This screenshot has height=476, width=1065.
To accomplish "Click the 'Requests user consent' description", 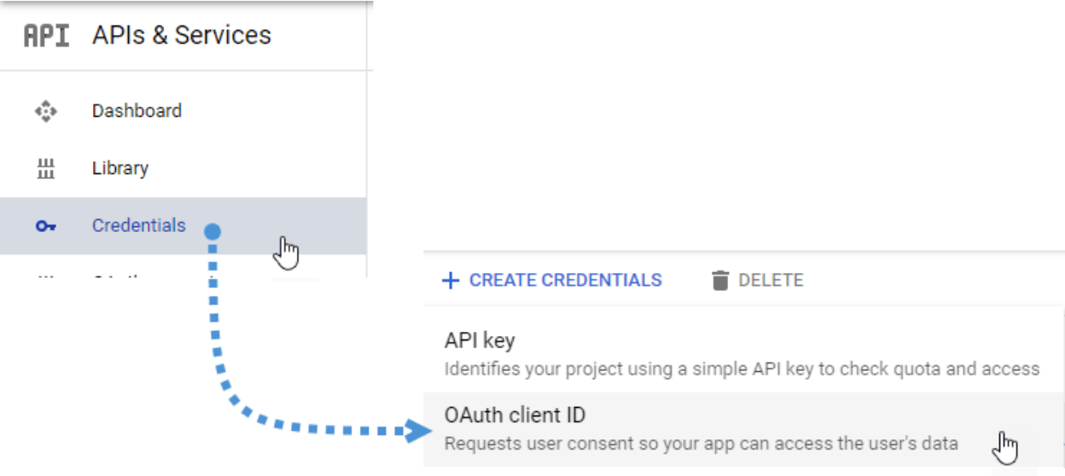I will tap(701, 444).
